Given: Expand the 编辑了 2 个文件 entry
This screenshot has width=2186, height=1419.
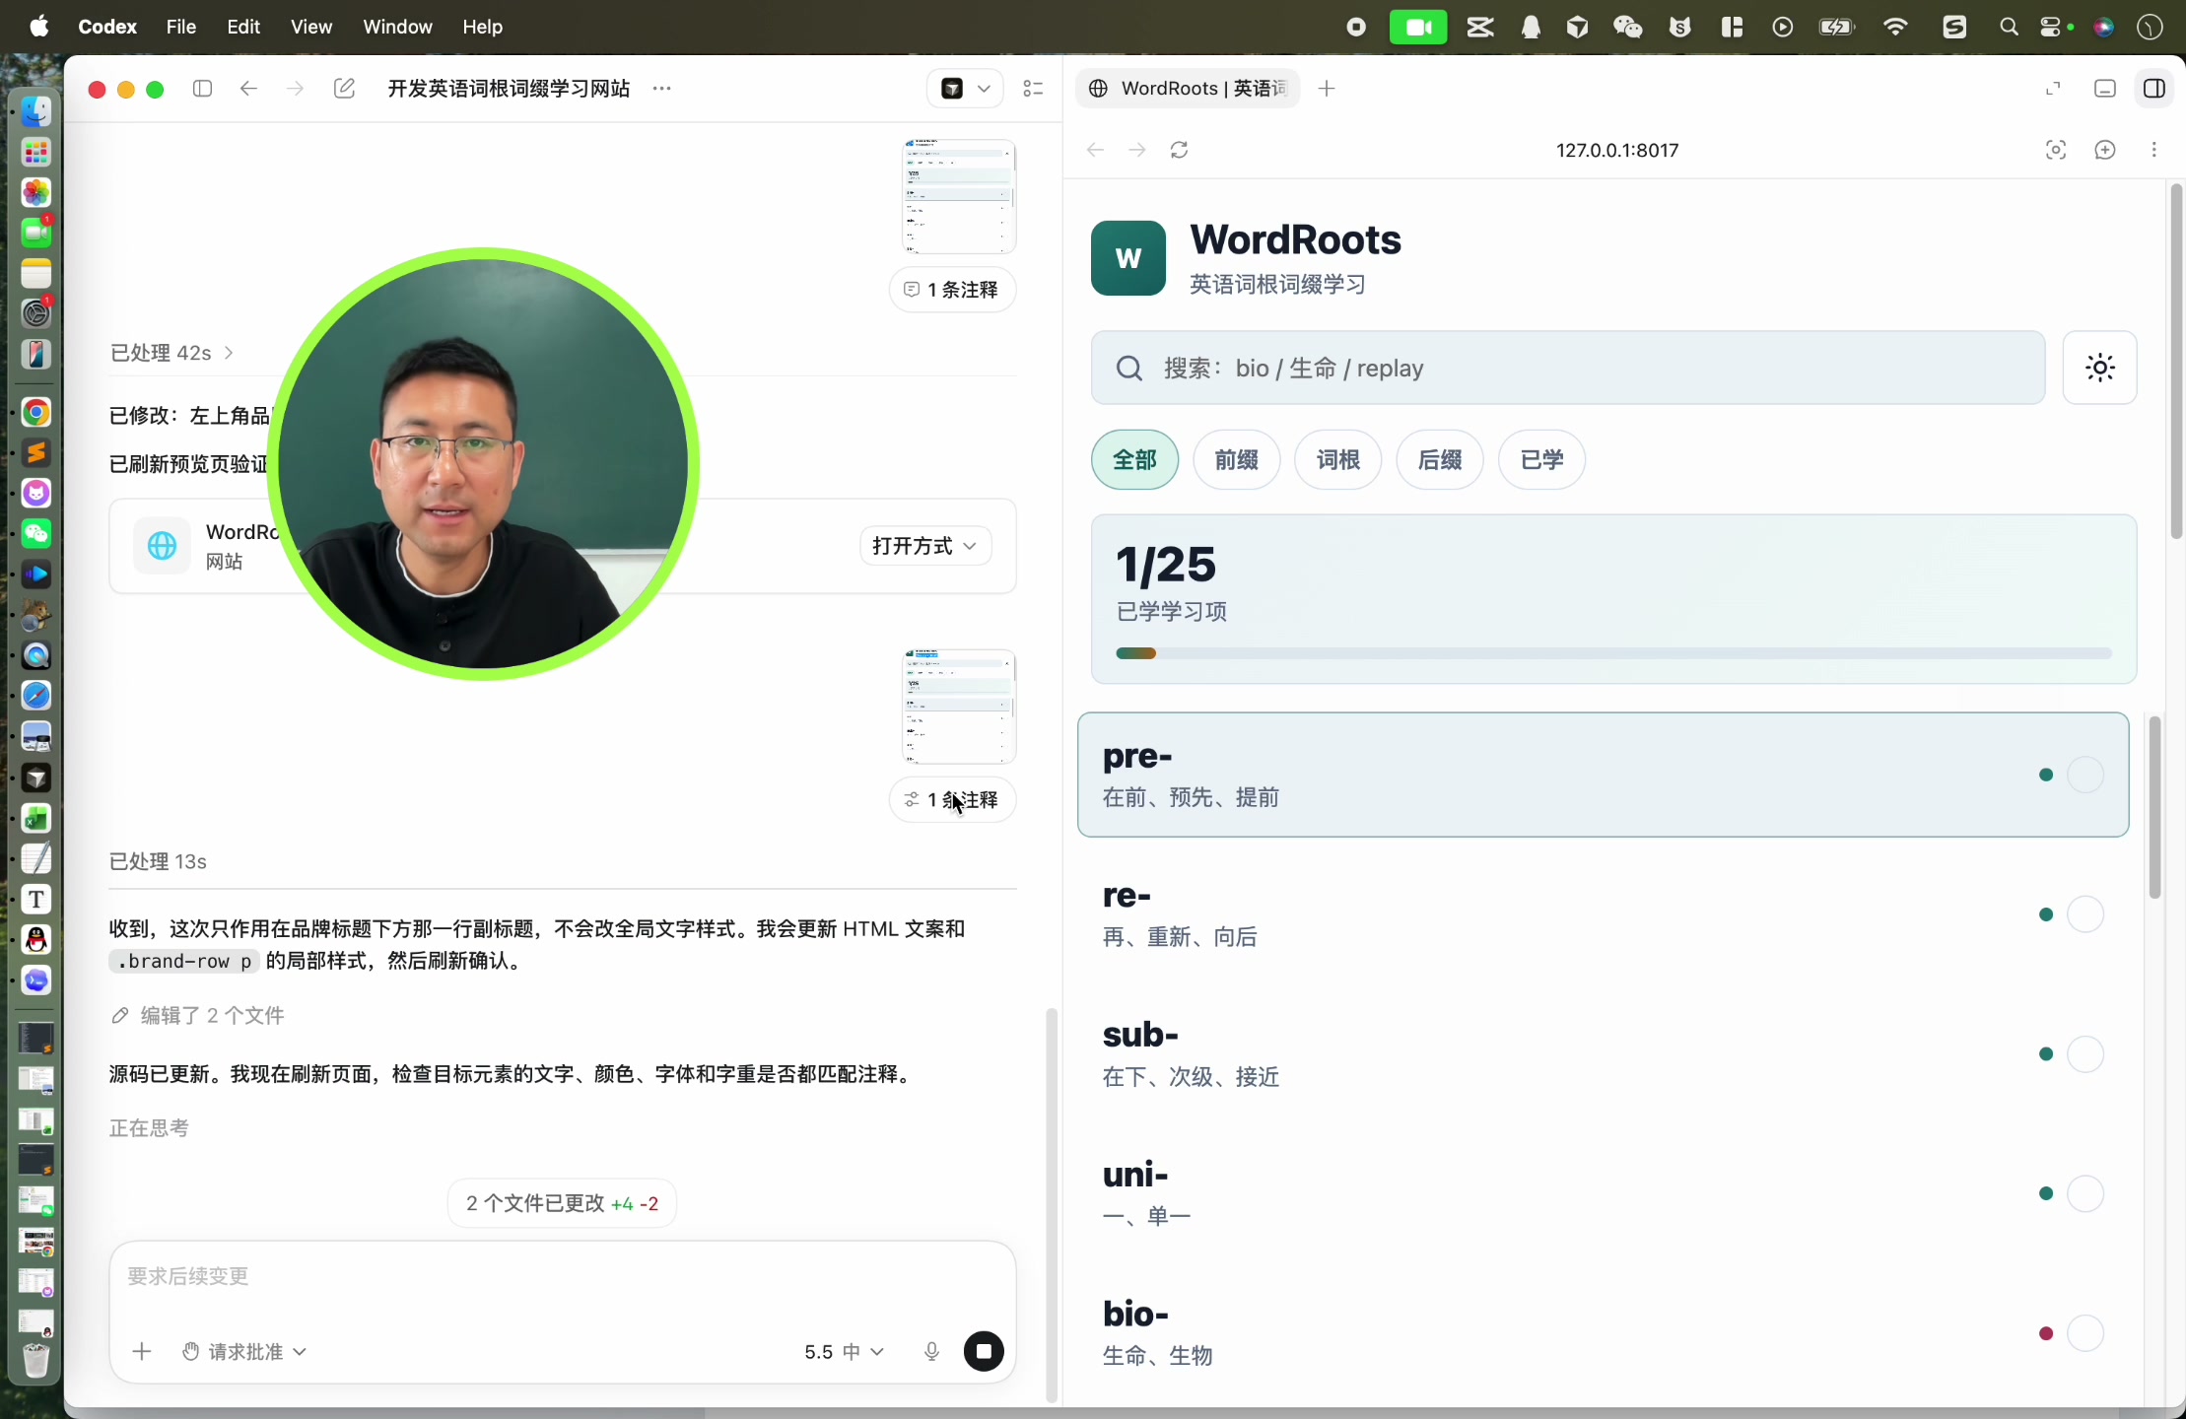Looking at the screenshot, I should pyautogui.click(x=197, y=1015).
